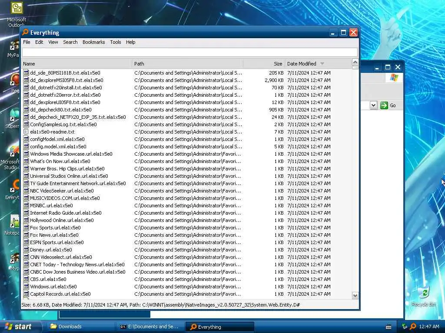The height and width of the screenshot is (333, 445).
Task: Select the file icon of NBC VideoSeeker.url.ela1x5e0
Action: pyautogui.click(x=26, y=191)
